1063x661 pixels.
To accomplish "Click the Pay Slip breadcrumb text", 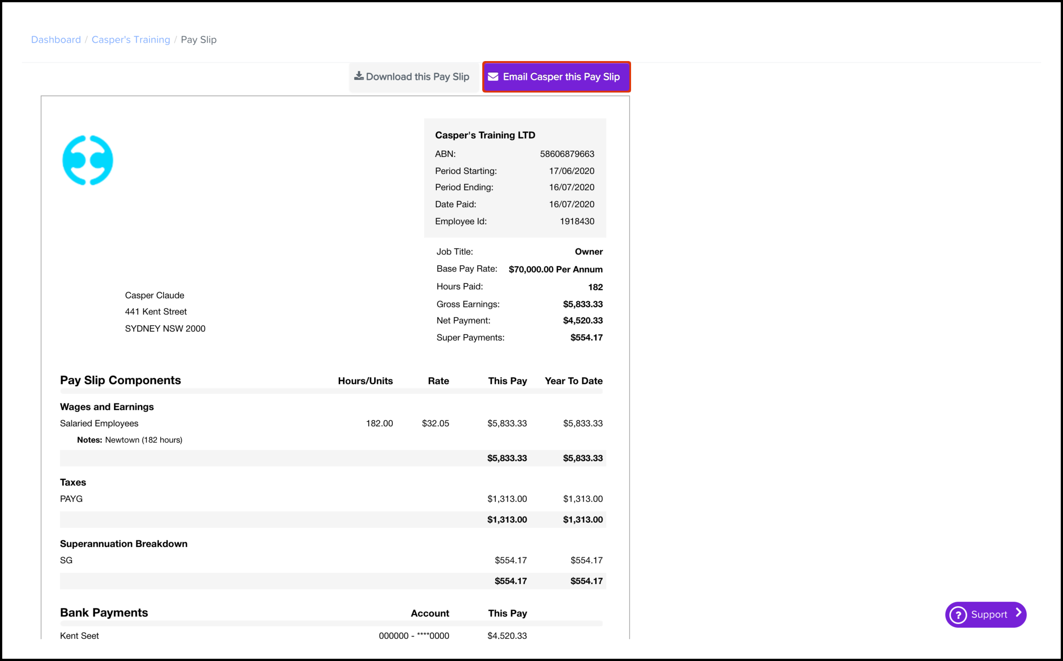I will click(198, 40).
